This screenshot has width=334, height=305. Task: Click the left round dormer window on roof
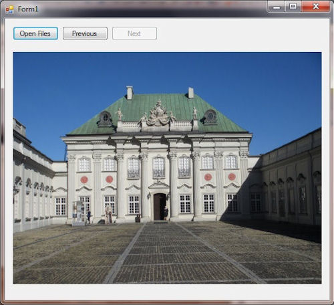tap(105, 118)
